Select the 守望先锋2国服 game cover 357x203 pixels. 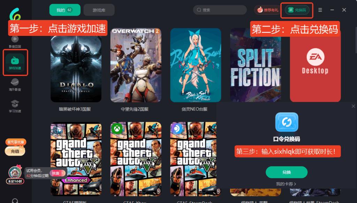pos(136,65)
